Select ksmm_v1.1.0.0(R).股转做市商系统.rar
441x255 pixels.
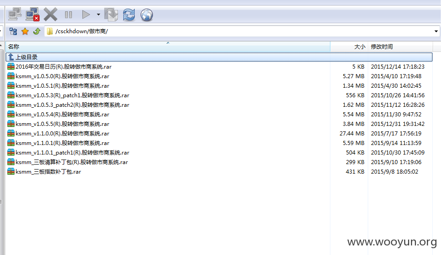click(62, 134)
